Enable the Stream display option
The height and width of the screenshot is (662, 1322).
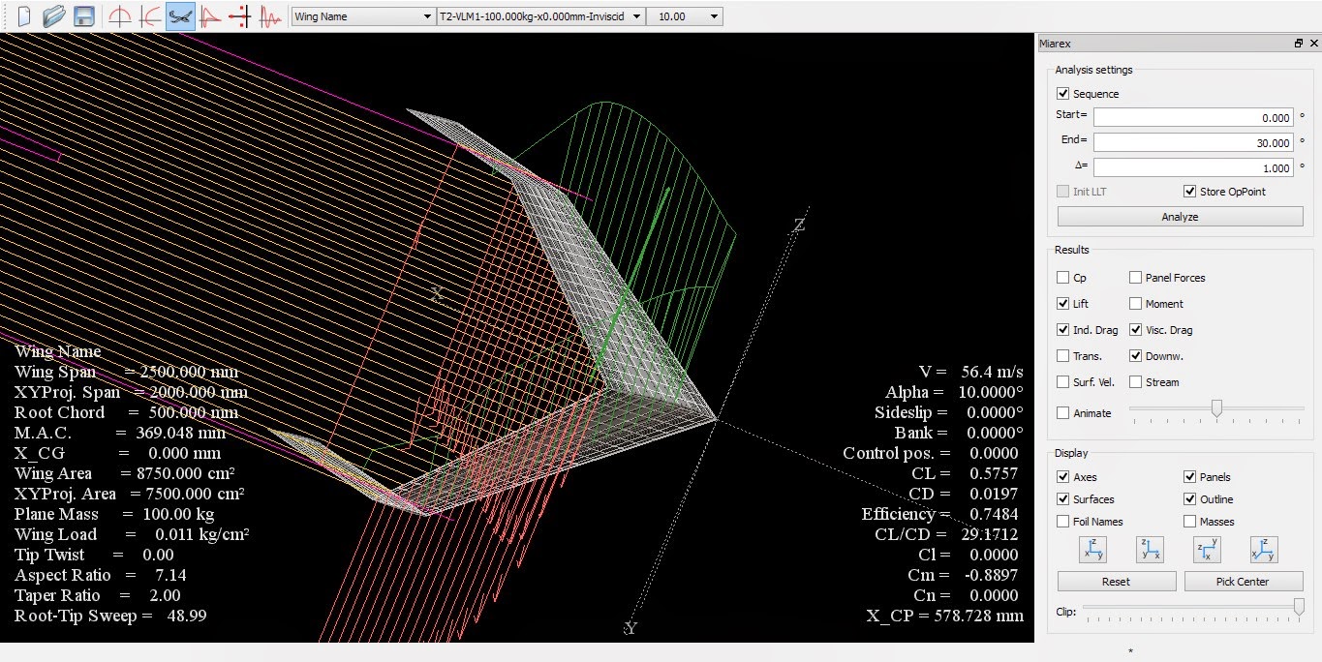(x=1135, y=381)
